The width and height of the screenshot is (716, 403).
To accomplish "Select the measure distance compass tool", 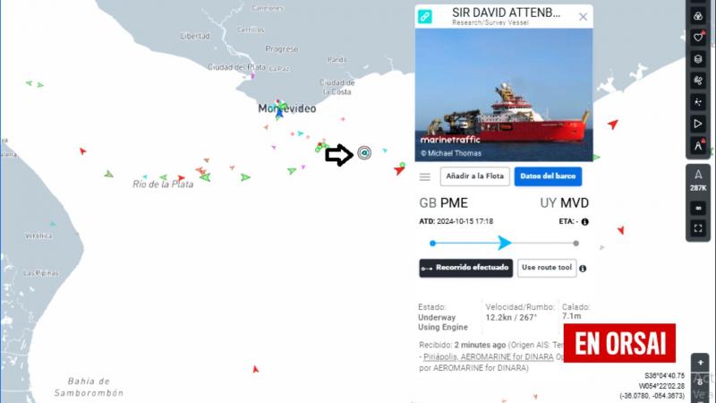I will coord(698,146).
